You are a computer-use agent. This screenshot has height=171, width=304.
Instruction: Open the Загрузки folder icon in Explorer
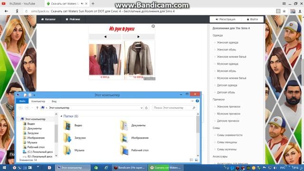(x=67, y=138)
